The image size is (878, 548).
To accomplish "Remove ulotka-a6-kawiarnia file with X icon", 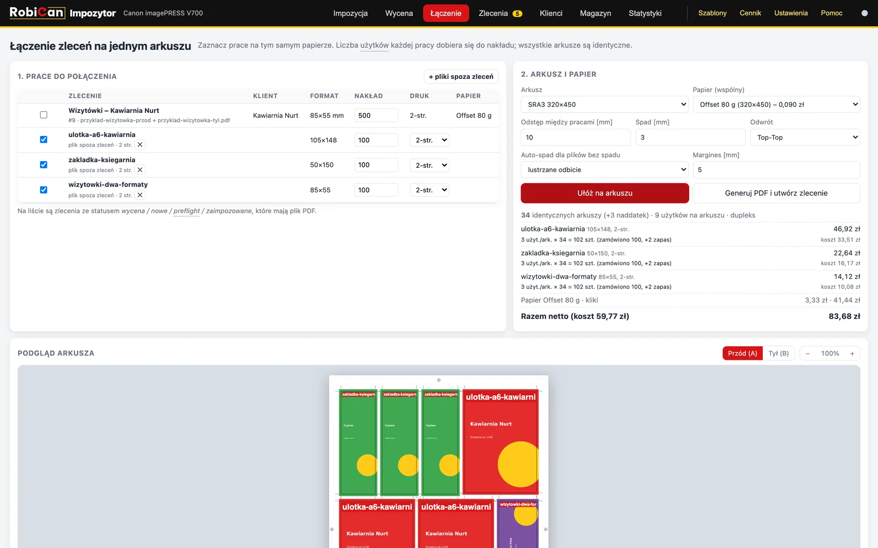I will click(x=140, y=145).
